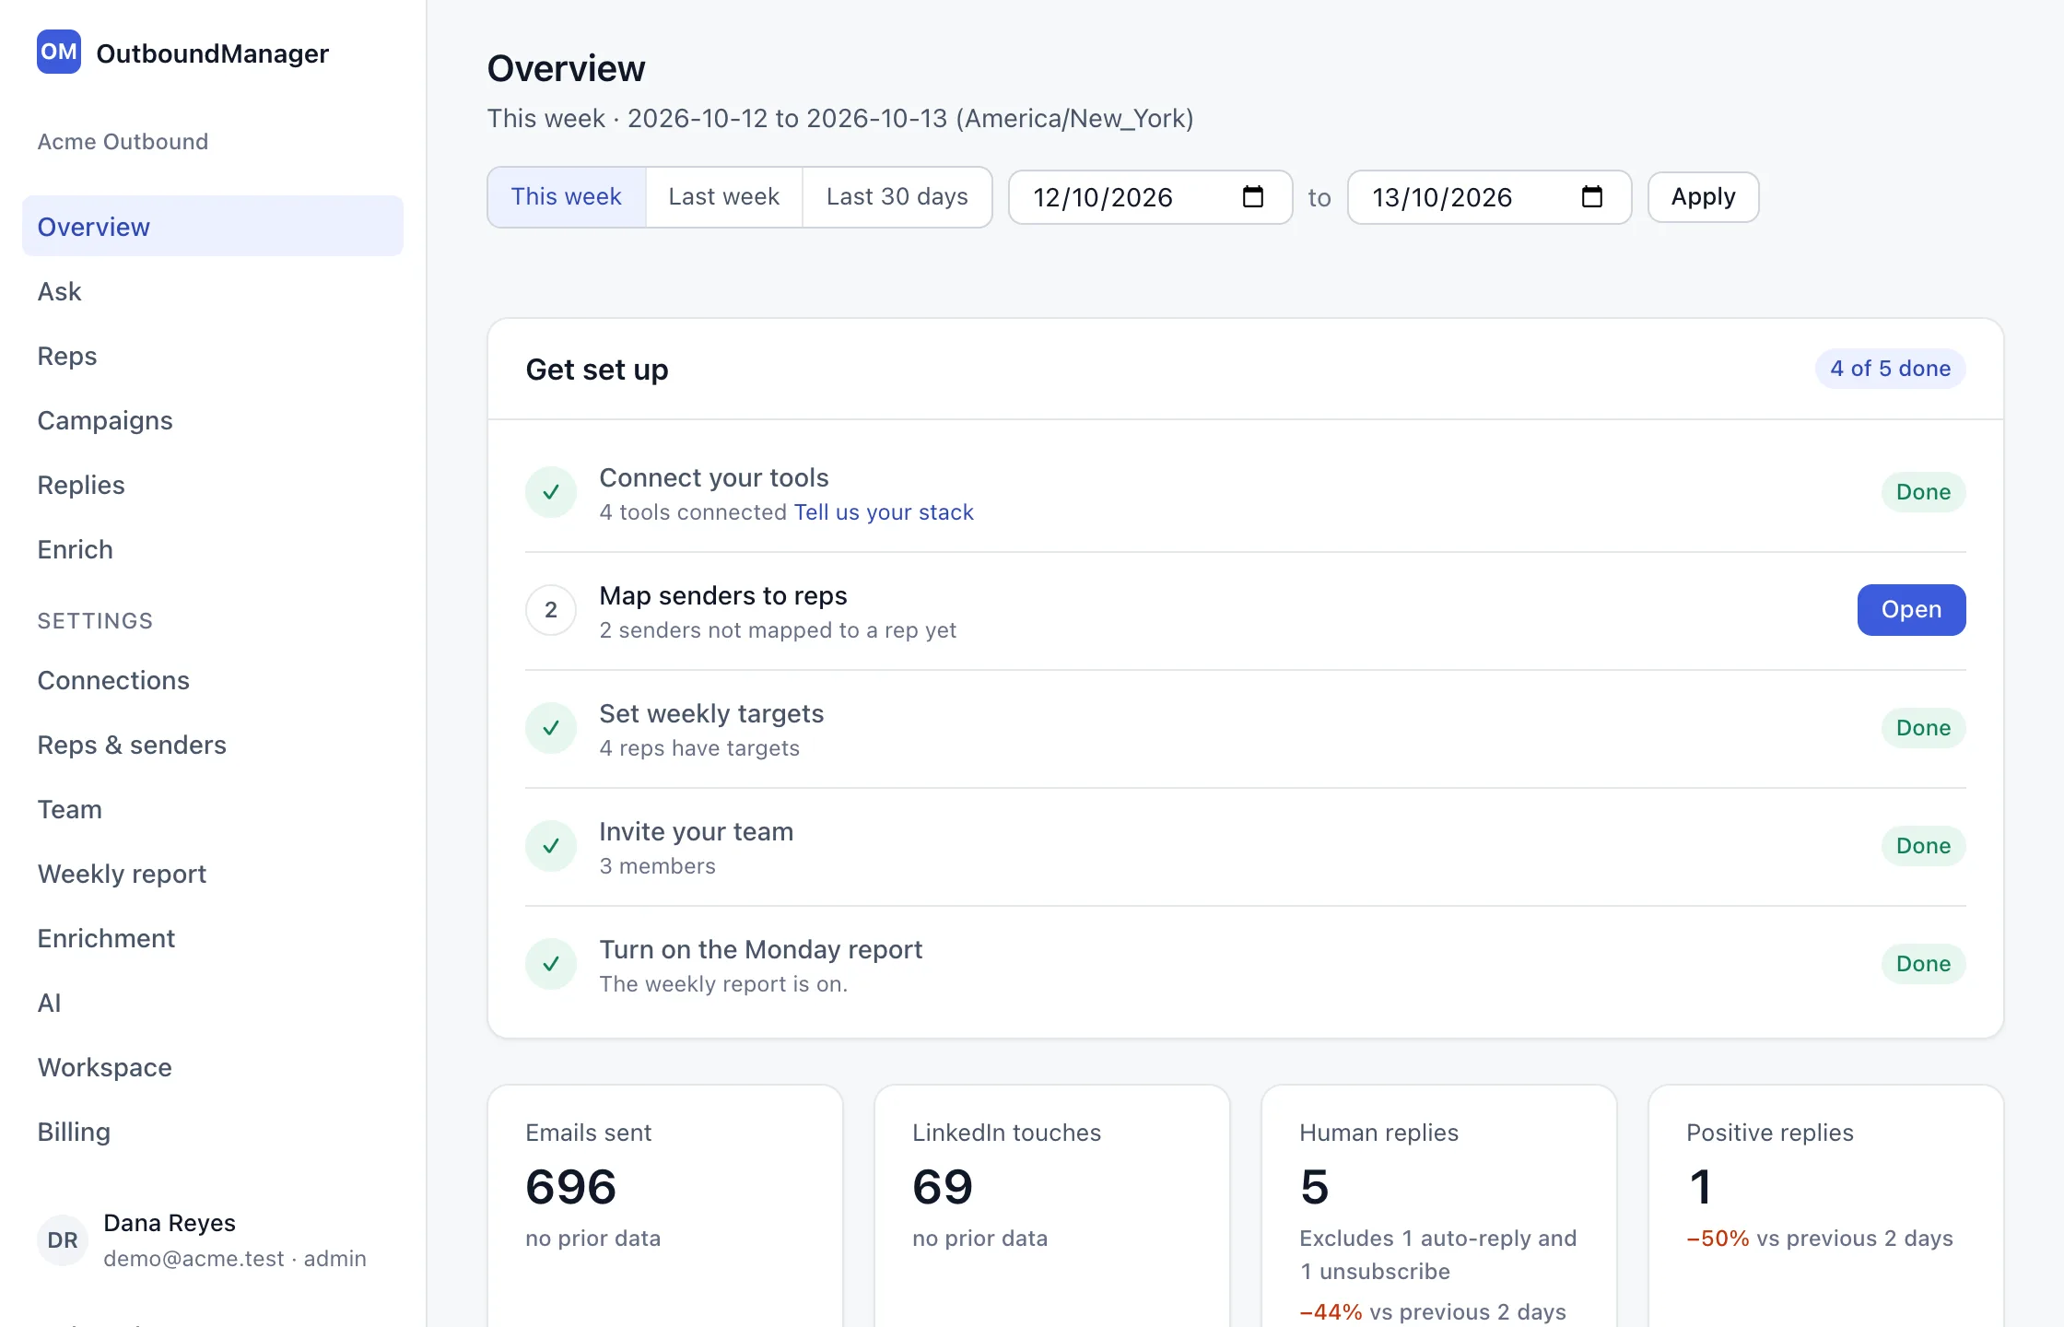Click the Set weekly targets checkmark icon
Screen dimensions: 2064x1327
(x=551, y=728)
